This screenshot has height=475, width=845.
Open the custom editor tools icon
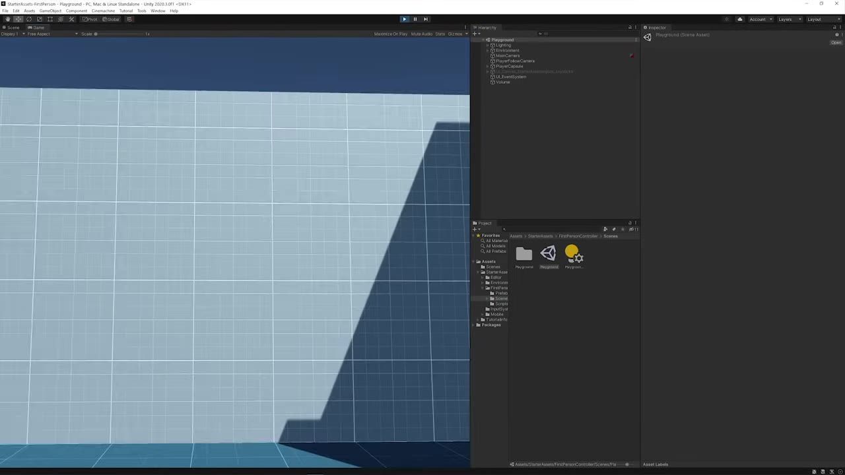pos(71,19)
